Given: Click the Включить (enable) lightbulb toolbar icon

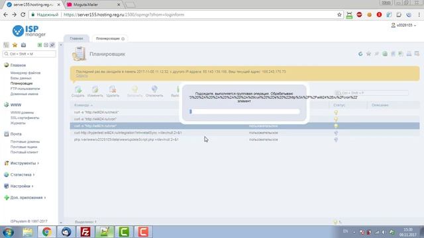Looking at the screenshot, I should click(134, 91).
